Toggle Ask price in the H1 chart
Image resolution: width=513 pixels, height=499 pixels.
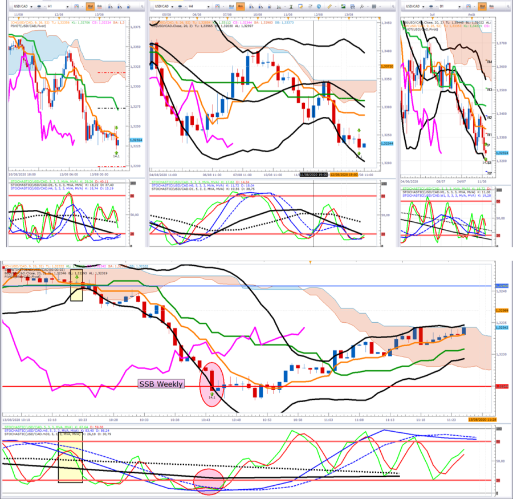click(99, 6)
